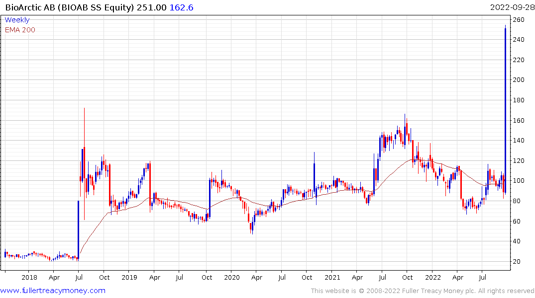Click the 2019 x-axis label
The width and height of the screenshot is (535, 298).
129,277
